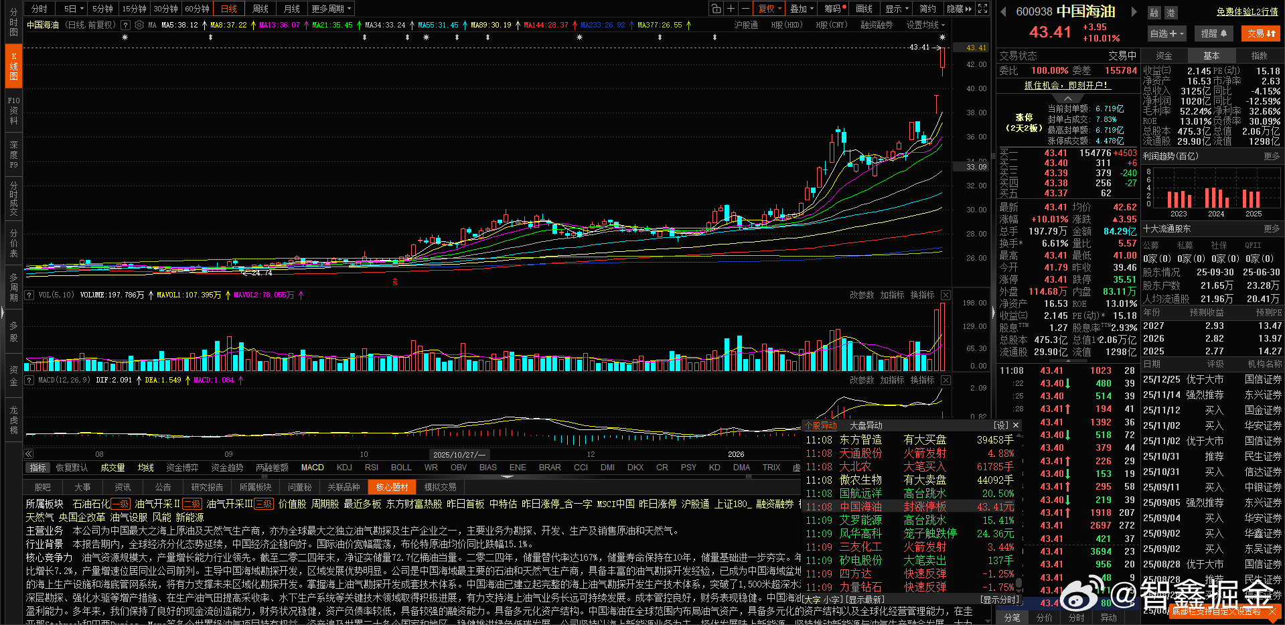Image resolution: width=1285 pixels, height=625 pixels.
Task: Close the 个股异动 popup panel
Action: [x=1016, y=425]
